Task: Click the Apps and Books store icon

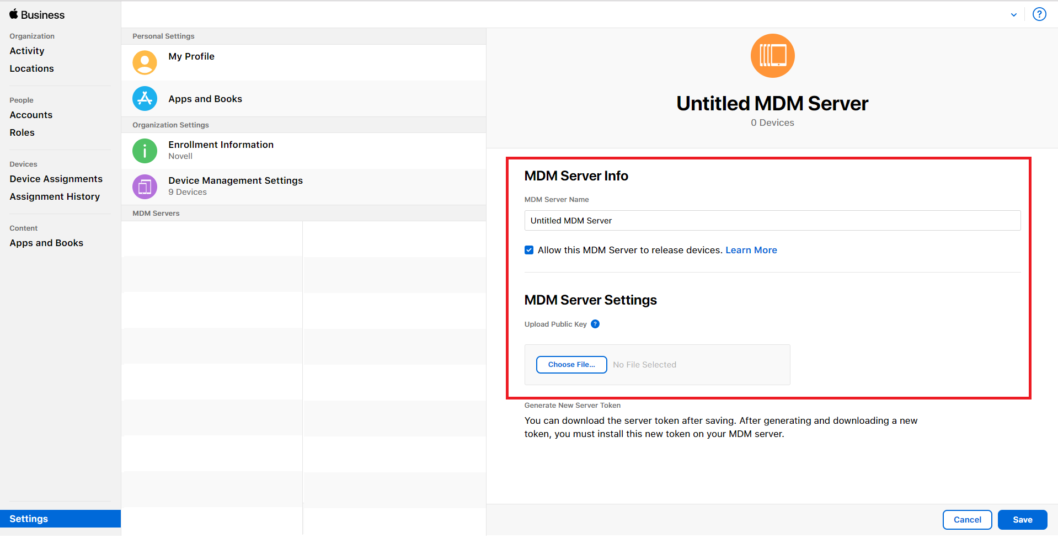Action: tap(145, 99)
